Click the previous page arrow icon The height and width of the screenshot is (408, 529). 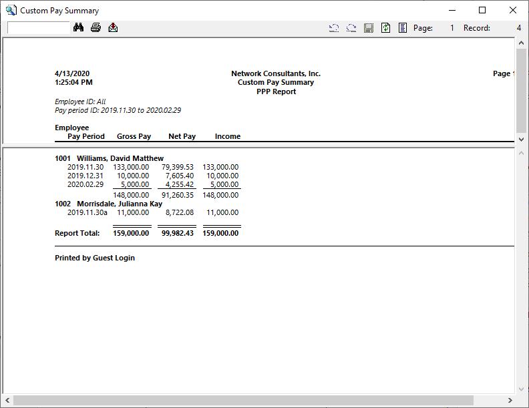click(x=334, y=28)
